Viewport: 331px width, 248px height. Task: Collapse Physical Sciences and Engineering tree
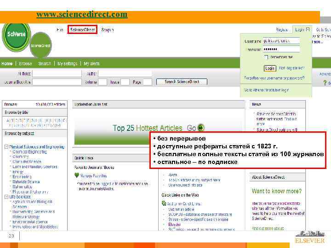click(x=6, y=147)
